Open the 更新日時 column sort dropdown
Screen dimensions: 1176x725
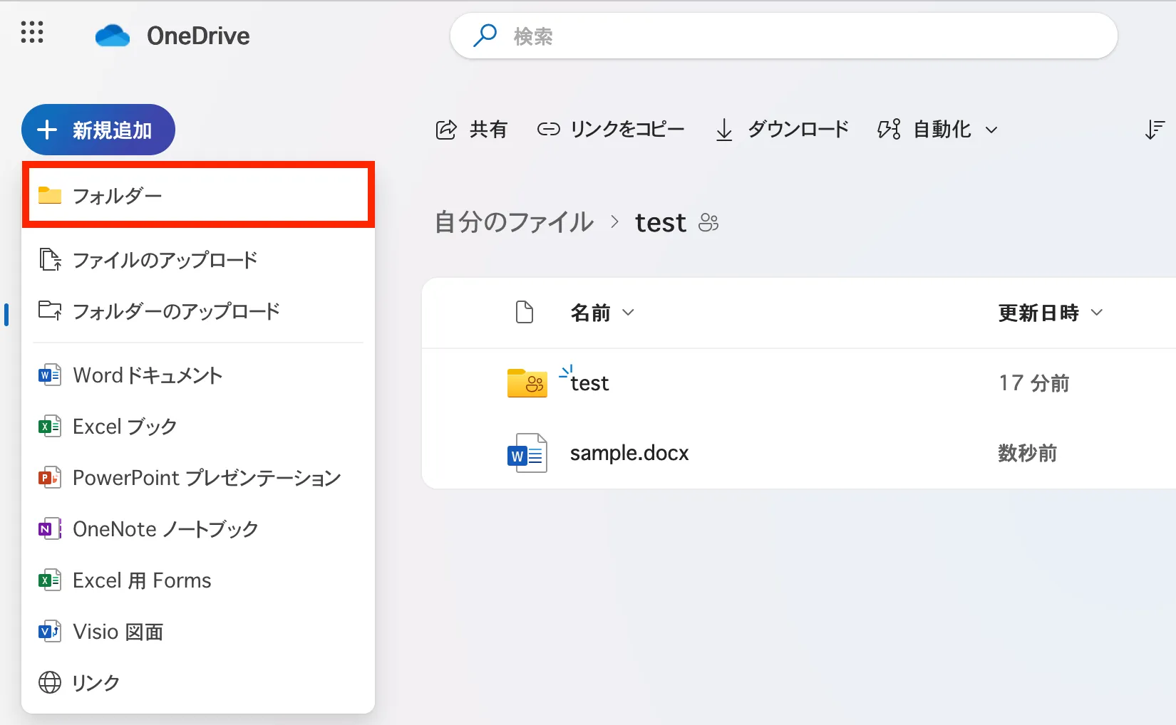coord(1097,313)
